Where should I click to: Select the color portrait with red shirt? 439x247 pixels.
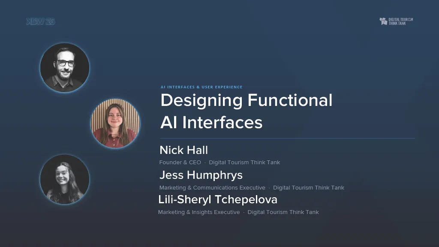point(115,123)
